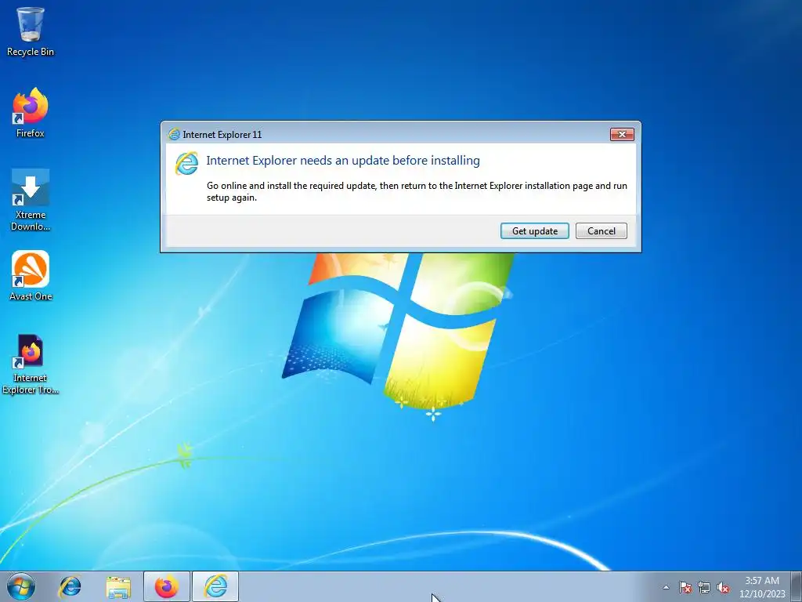802x602 pixels.
Task: Click the network status tray icon
Action: [704, 587]
